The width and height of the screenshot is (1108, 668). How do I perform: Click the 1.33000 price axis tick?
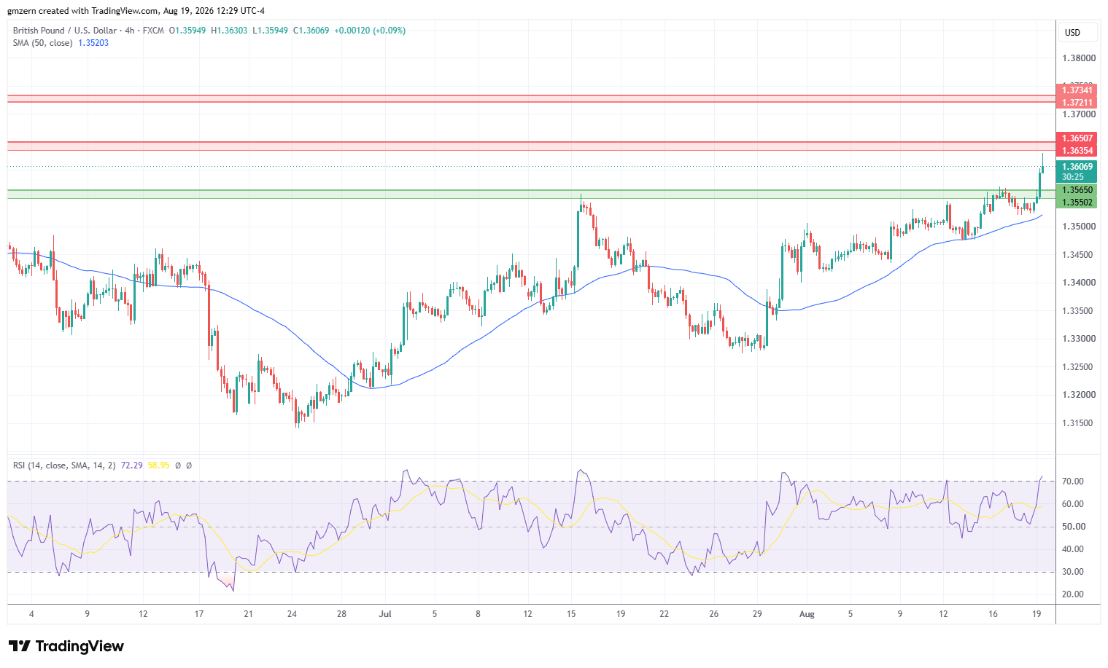1078,339
